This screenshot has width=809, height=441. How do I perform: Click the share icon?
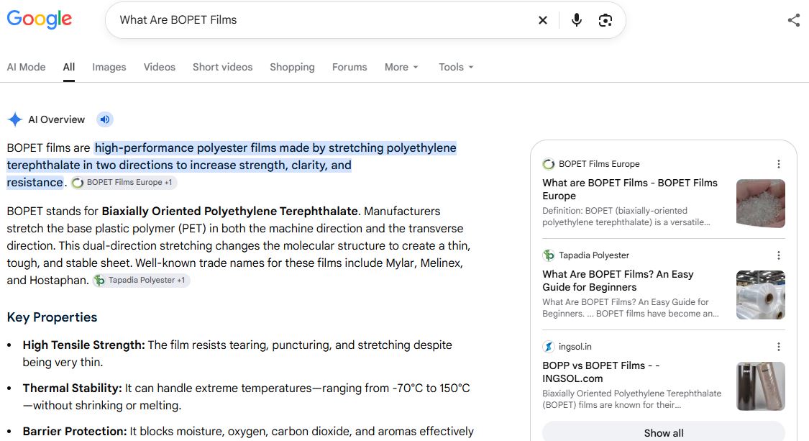[793, 20]
